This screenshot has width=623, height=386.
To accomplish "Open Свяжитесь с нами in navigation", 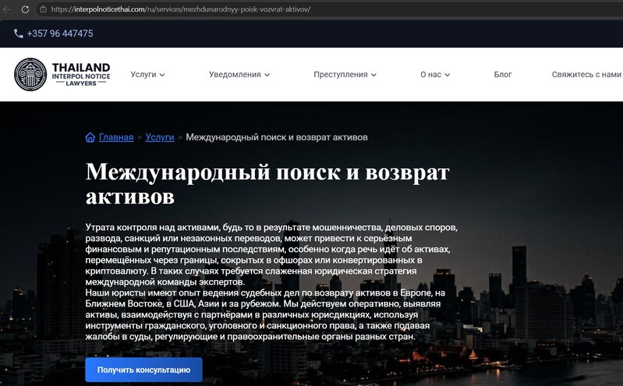I will pos(586,74).
